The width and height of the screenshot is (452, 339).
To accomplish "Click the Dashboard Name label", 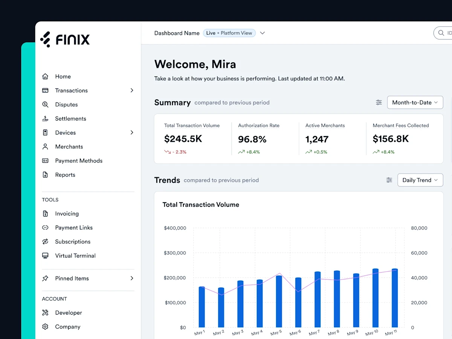I will click(x=177, y=33).
